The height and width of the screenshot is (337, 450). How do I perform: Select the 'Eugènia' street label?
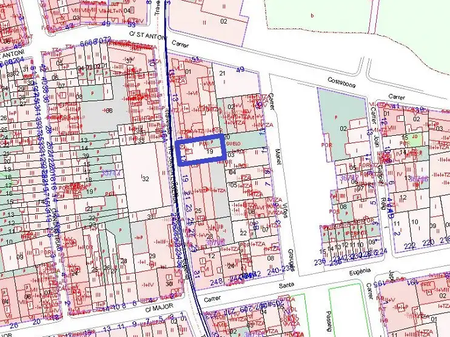[361, 272]
